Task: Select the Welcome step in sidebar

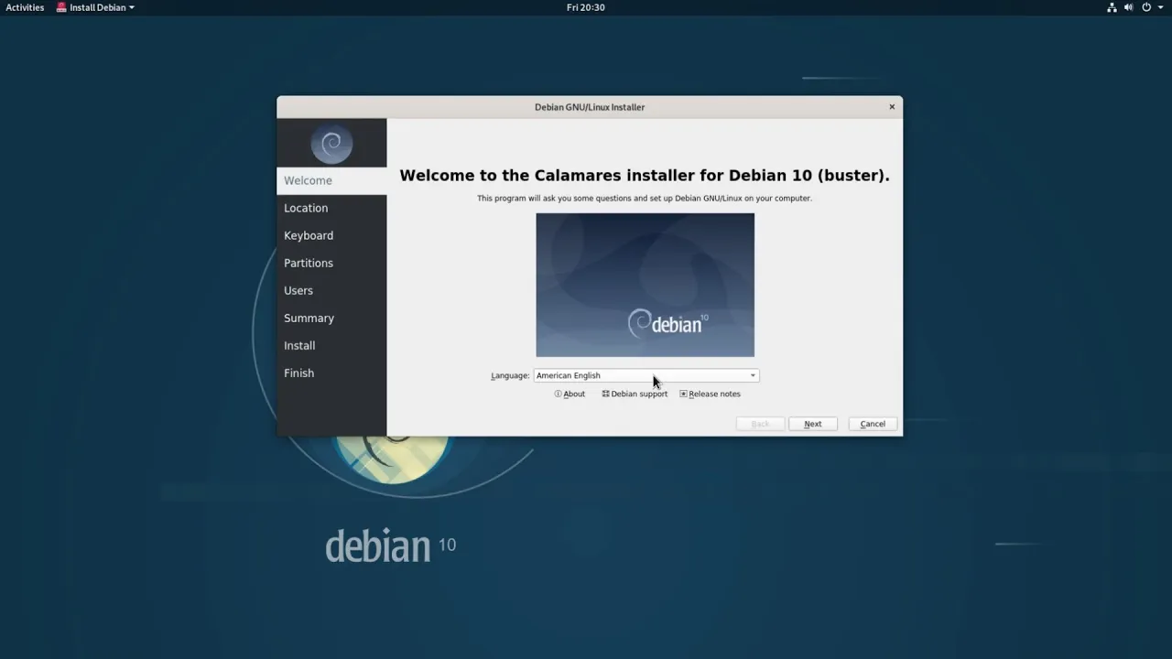Action: [331, 180]
